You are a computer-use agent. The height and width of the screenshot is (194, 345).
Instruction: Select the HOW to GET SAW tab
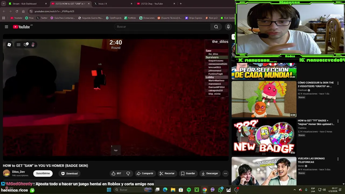pos(71,4)
